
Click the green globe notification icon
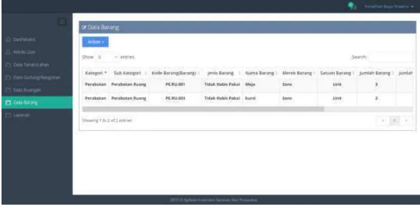click(351, 6)
